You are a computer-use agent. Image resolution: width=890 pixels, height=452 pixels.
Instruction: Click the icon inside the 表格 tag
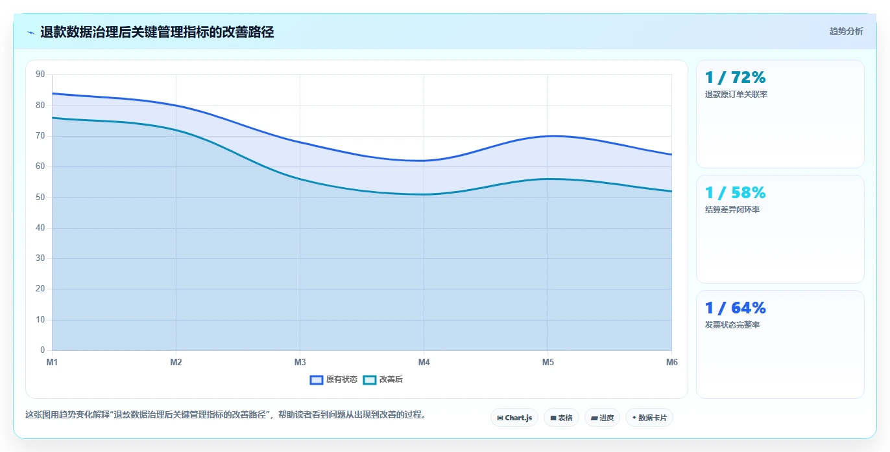(553, 418)
